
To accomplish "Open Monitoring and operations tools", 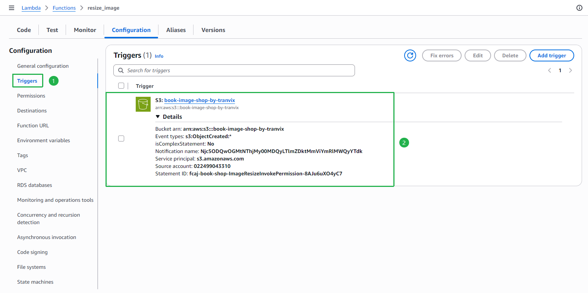I will pos(55,200).
